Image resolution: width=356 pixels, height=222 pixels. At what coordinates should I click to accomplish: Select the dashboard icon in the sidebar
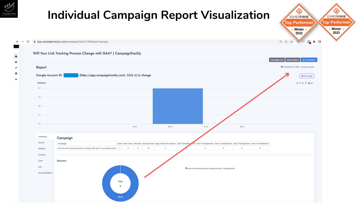pyautogui.click(x=16, y=56)
